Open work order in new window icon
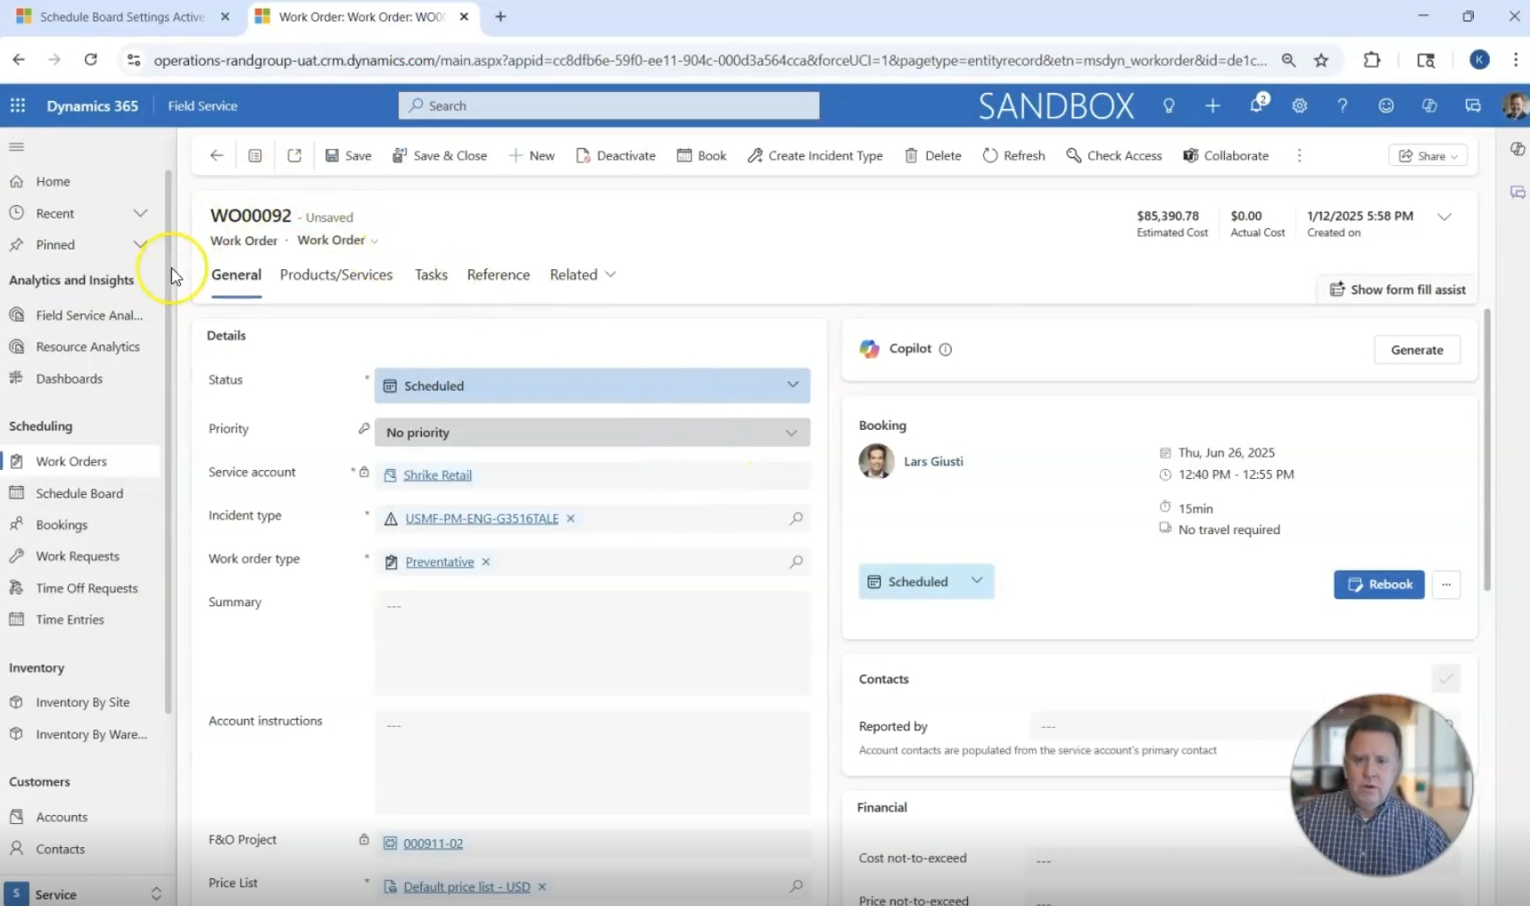1530x906 pixels. click(x=294, y=155)
